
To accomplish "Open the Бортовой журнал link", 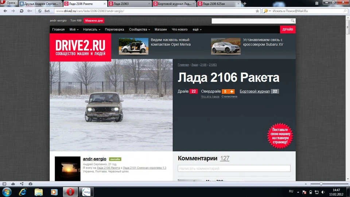I will click(x=255, y=91).
